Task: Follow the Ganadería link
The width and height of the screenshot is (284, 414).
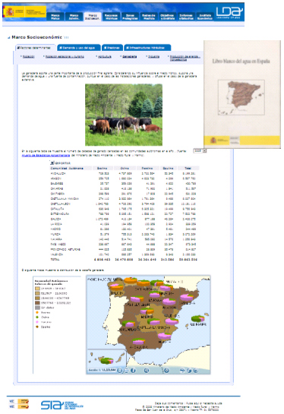Action: pyautogui.click(x=130, y=56)
